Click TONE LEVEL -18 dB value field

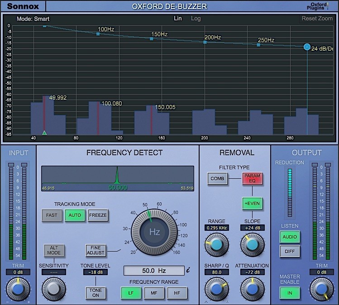click(95, 272)
